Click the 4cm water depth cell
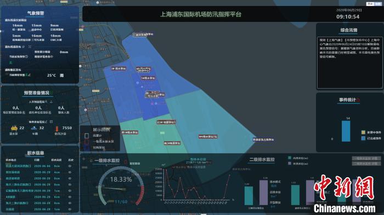The width and height of the screenshot is (384, 215). tap(57, 172)
